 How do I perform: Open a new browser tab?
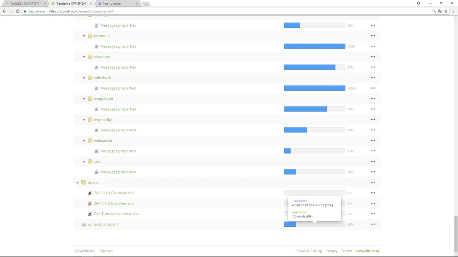(x=146, y=4)
